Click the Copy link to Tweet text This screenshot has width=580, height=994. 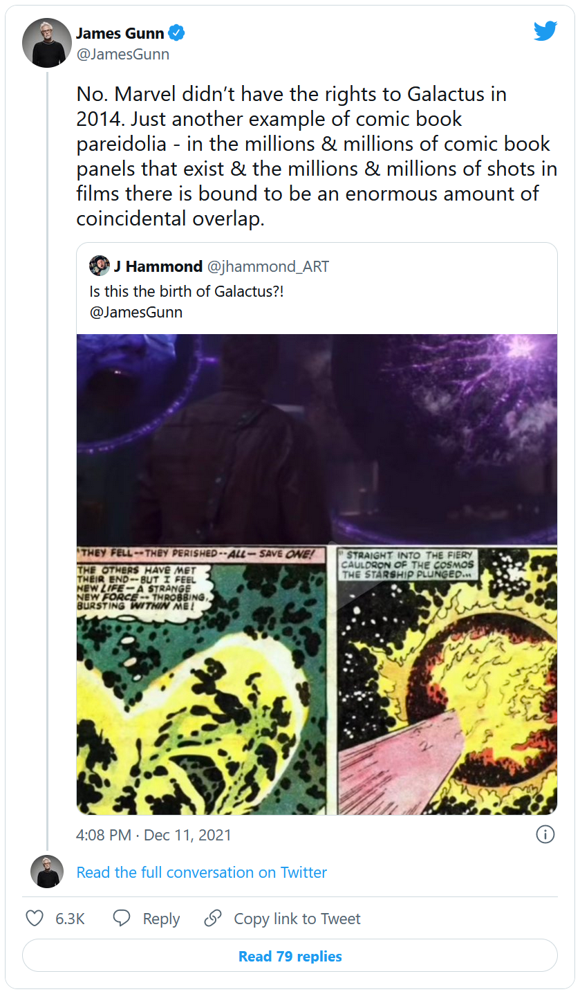[297, 919]
